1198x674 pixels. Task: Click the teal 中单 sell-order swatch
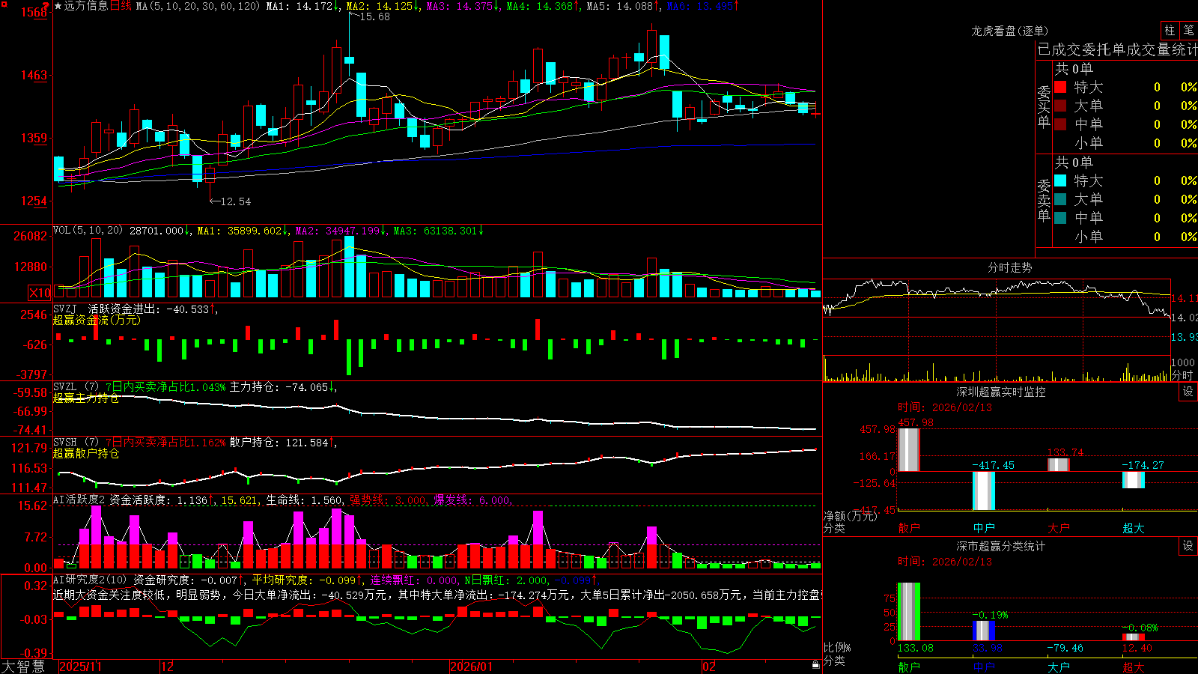[1060, 217]
